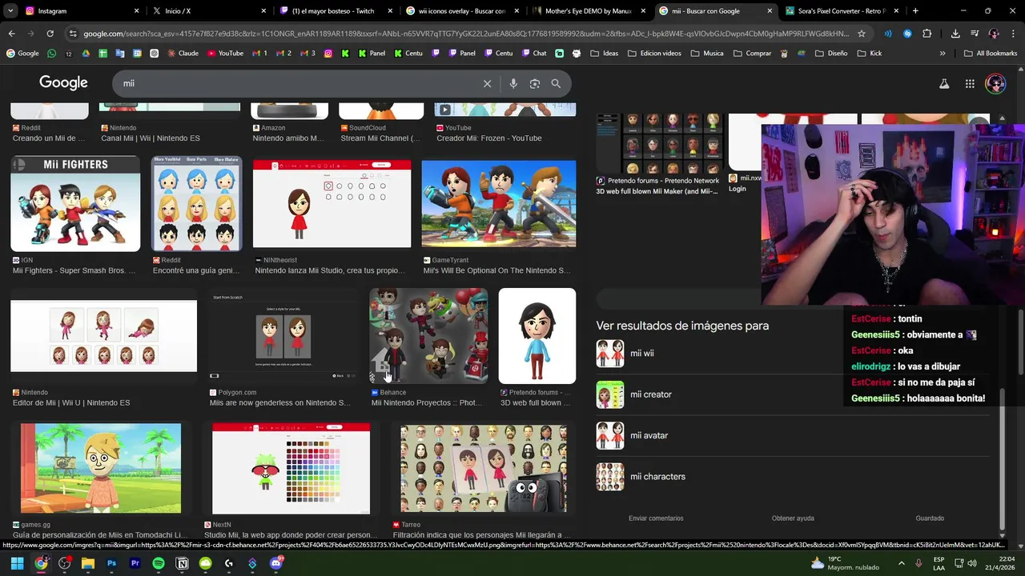
Task: Switch to Mother's Eye DEMO tab
Action: click(x=589, y=11)
